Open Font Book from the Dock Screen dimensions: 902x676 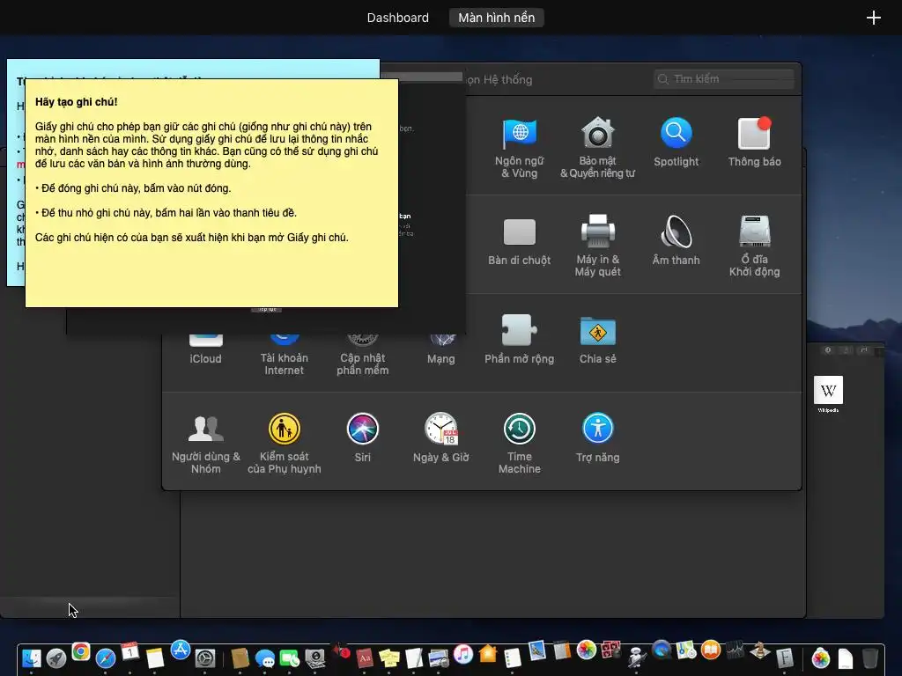[x=785, y=657]
